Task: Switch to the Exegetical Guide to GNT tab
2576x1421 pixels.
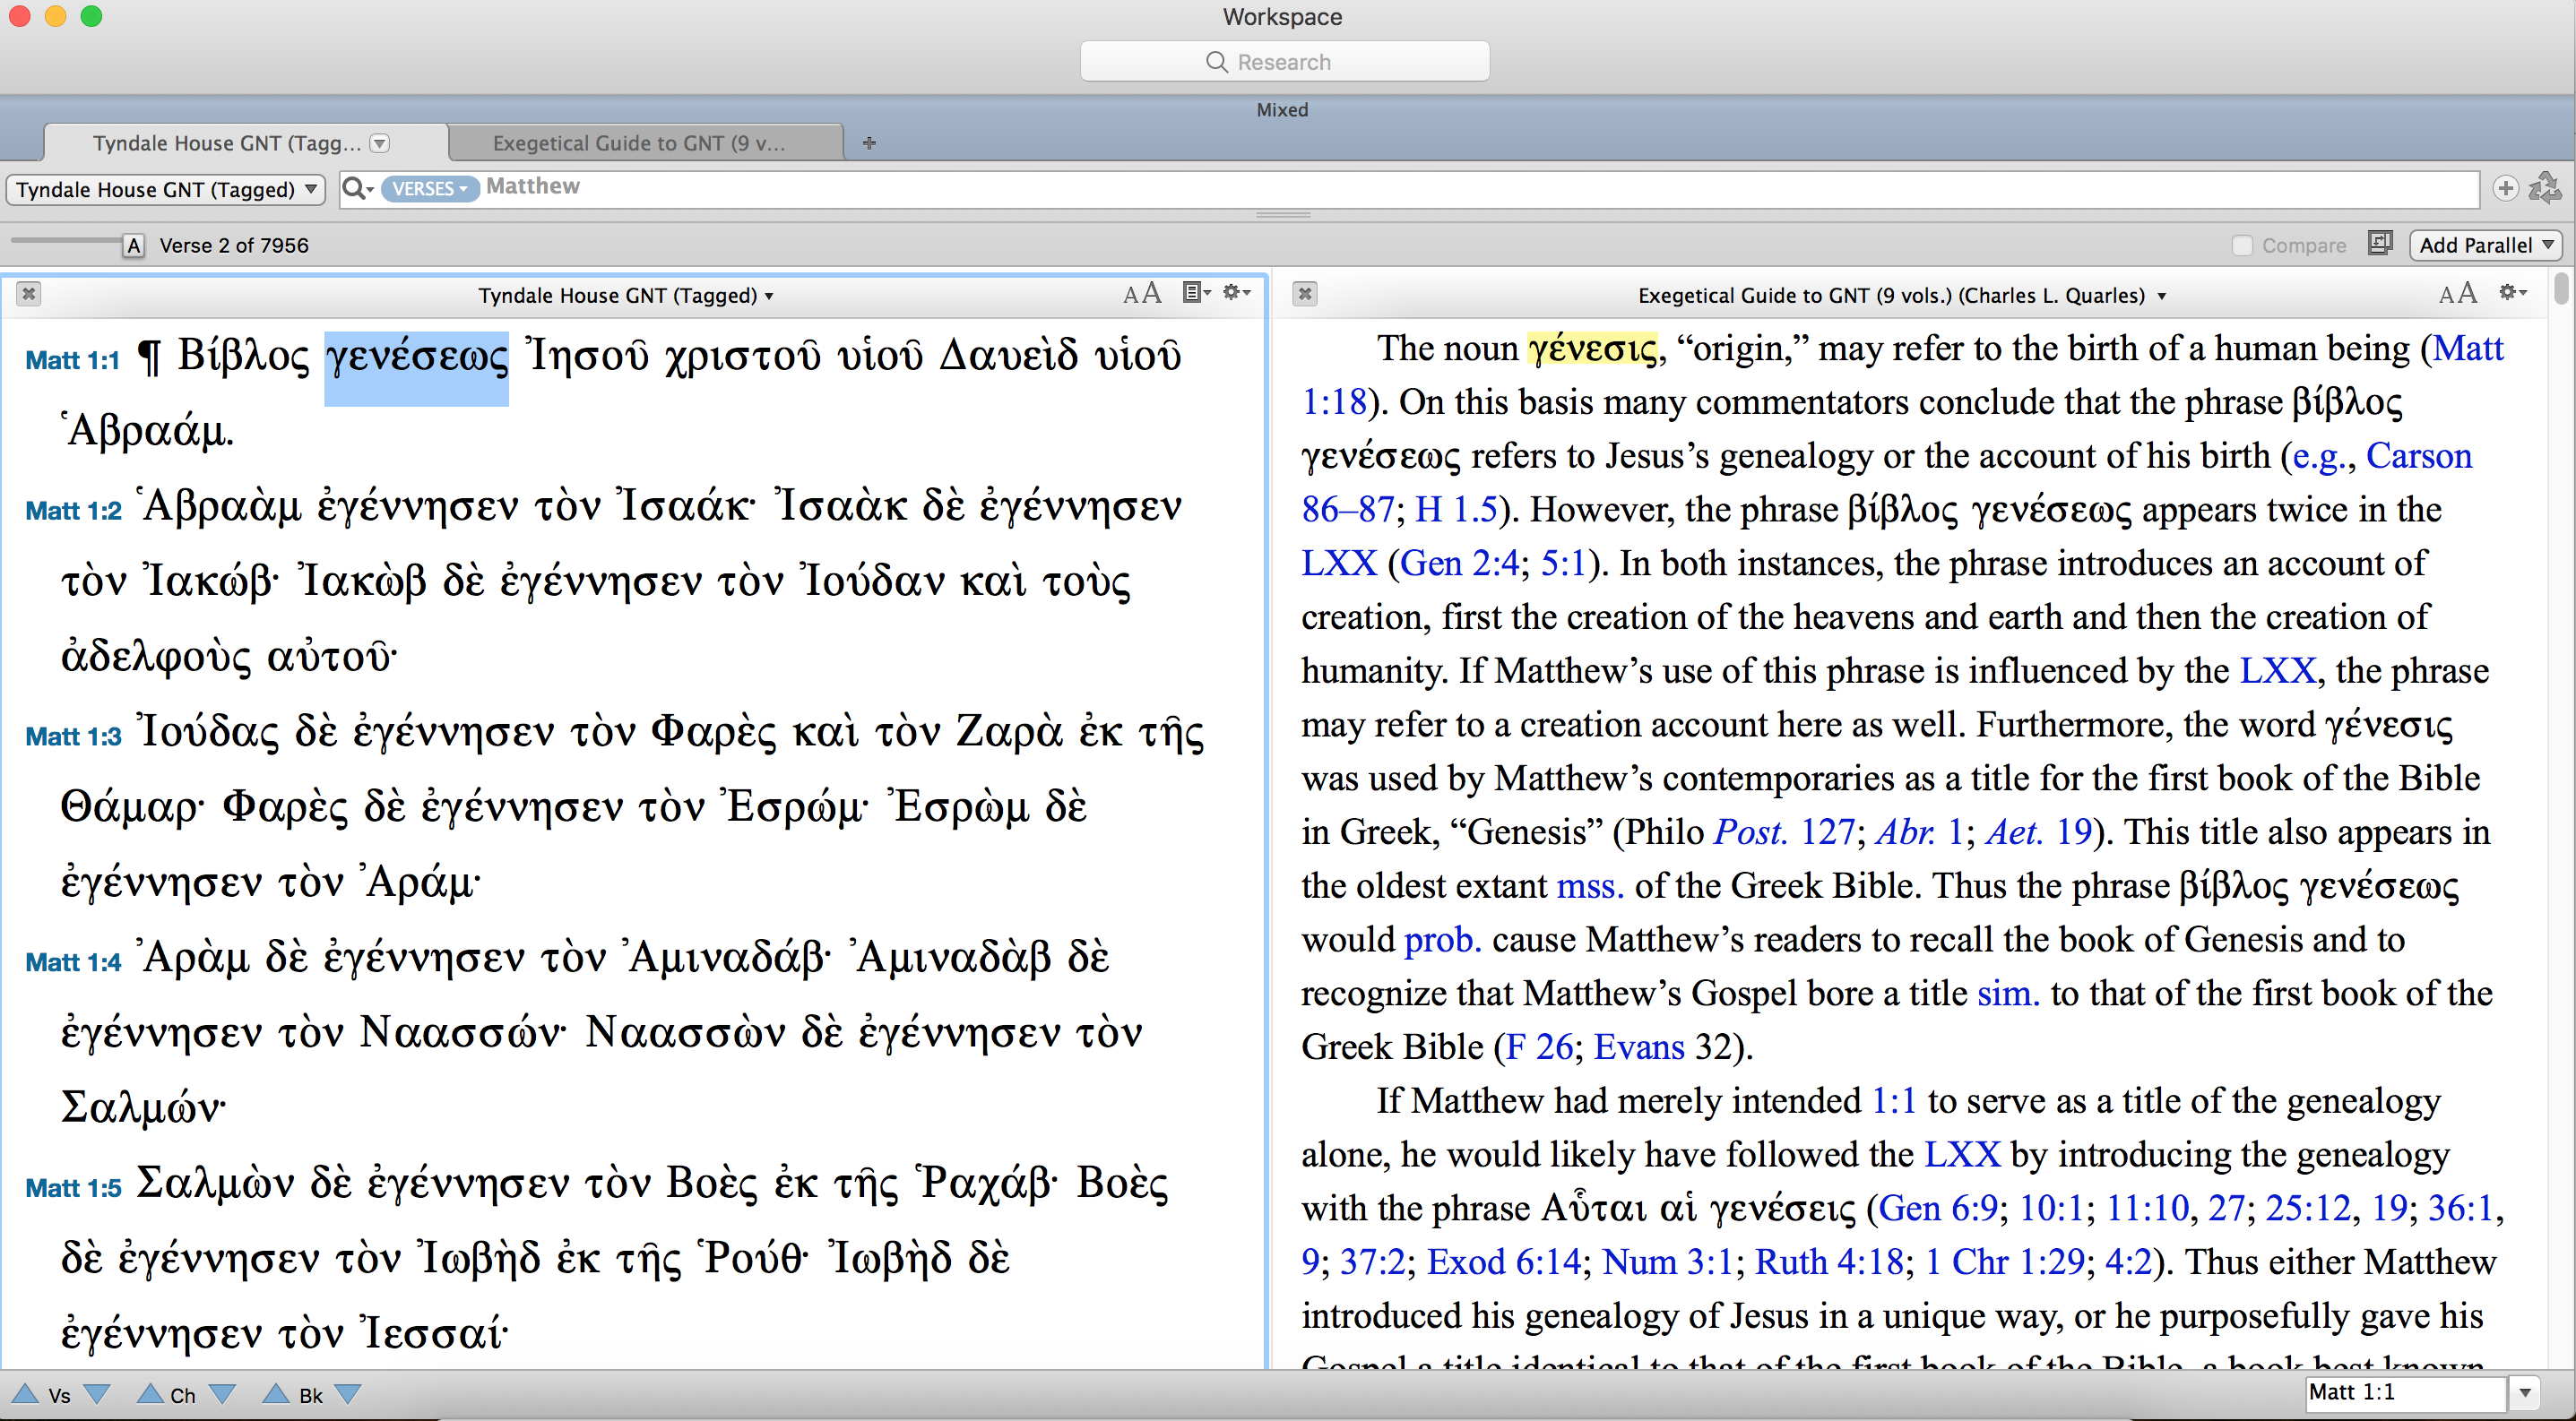Action: [640, 142]
